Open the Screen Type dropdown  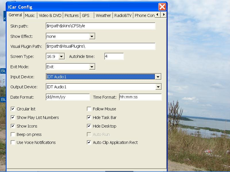[x=62, y=56]
